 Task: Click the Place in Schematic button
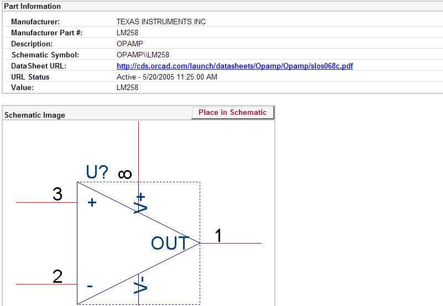(x=232, y=112)
